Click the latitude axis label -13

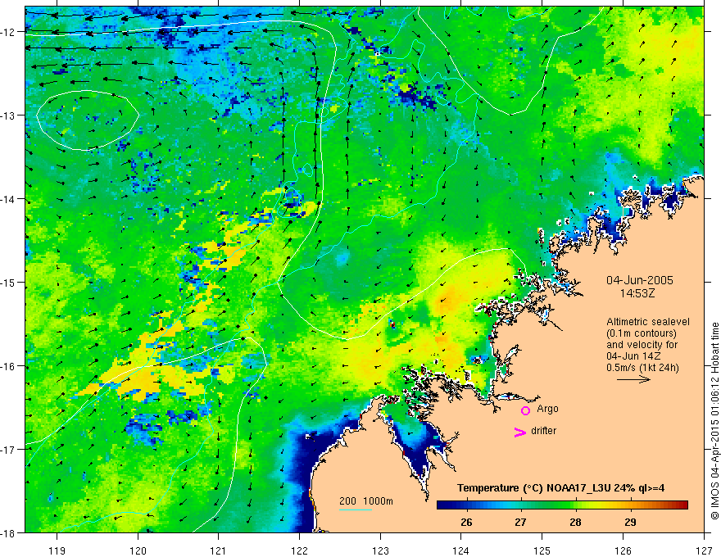click(x=9, y=115)
